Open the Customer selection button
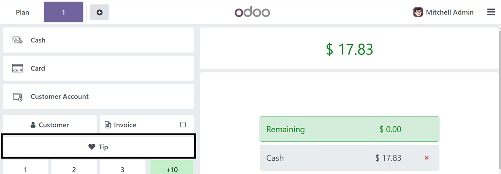This screenshot has width=501, height=174. click(50, 125)
